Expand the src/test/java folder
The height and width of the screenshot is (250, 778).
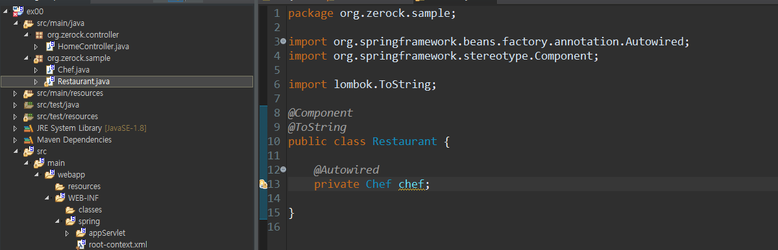click(16, 105)
